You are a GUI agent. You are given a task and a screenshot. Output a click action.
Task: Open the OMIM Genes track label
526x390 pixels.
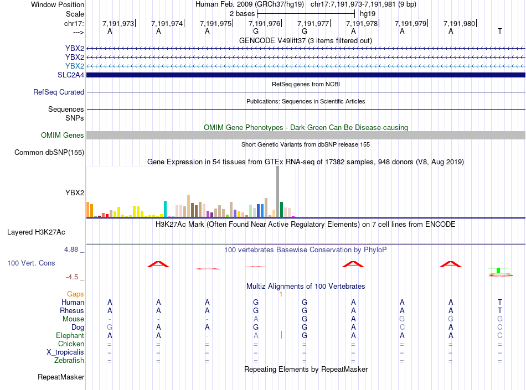63,135
